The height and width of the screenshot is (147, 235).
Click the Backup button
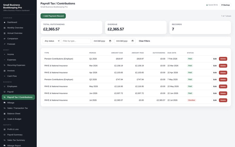click(226, 5)
